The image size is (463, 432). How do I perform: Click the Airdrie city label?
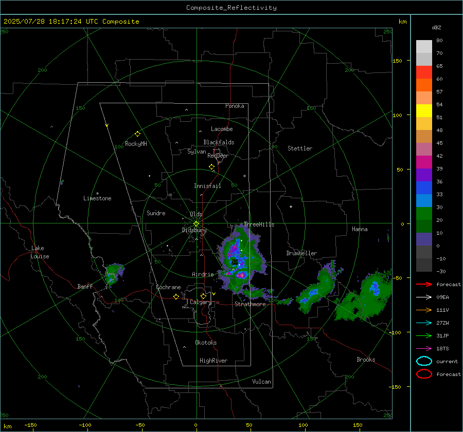(203, 274)
